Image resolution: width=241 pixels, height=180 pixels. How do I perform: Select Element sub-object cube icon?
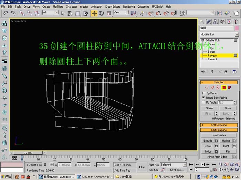229,88
